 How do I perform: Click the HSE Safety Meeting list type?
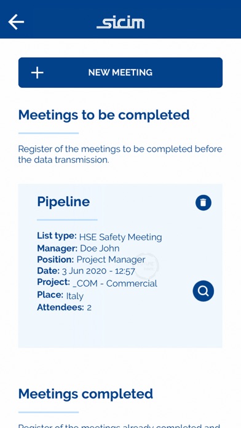120,237
